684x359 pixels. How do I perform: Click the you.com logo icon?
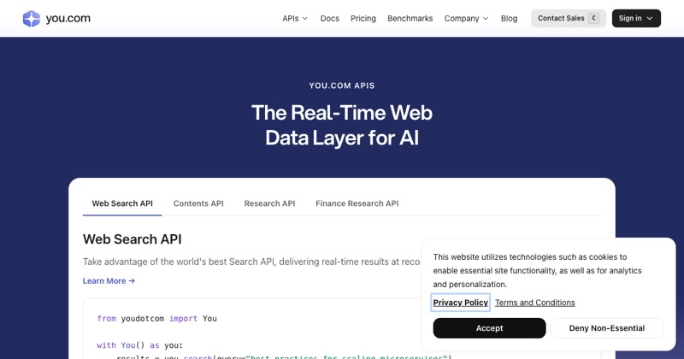pyautogui.click(x=32, y=18)
